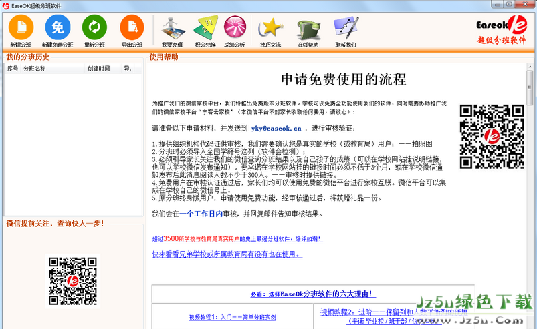The height and width of the screenshot is (329, 537).
Task: Export the class division (导出分班)
Action: 132,31
